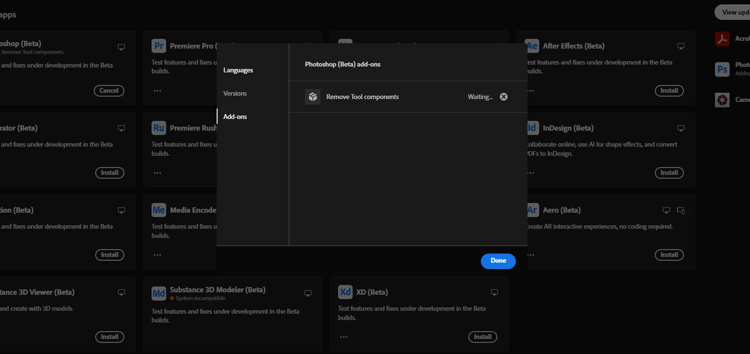The width and height of the screenshot is (750, 354).
Task: Open more options on the Premiere Pro card
Action: (157, 91)
